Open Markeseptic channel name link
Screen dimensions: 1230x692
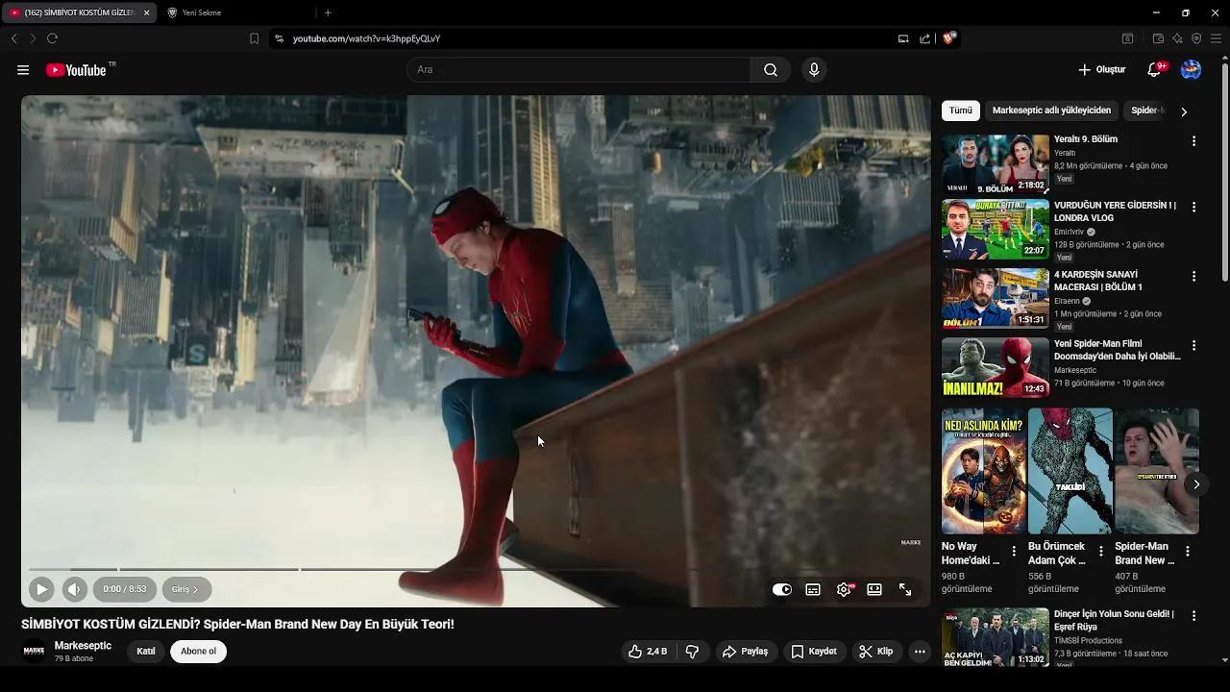[83, 646]
